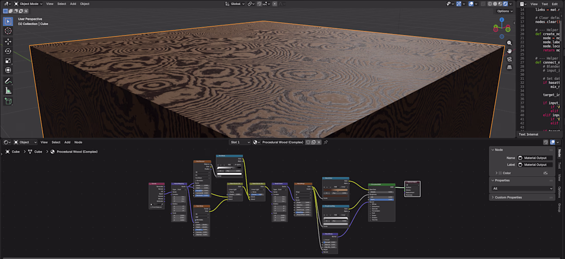Open the Add menu in 3D viewport

click(x=73, y=4)
